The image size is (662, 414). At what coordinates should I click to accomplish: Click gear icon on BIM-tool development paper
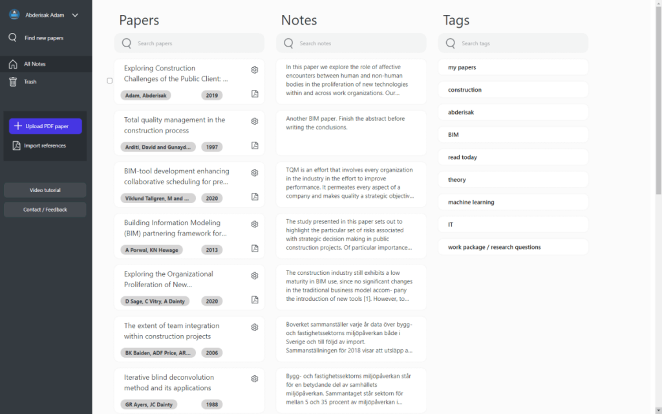point(255,173)
